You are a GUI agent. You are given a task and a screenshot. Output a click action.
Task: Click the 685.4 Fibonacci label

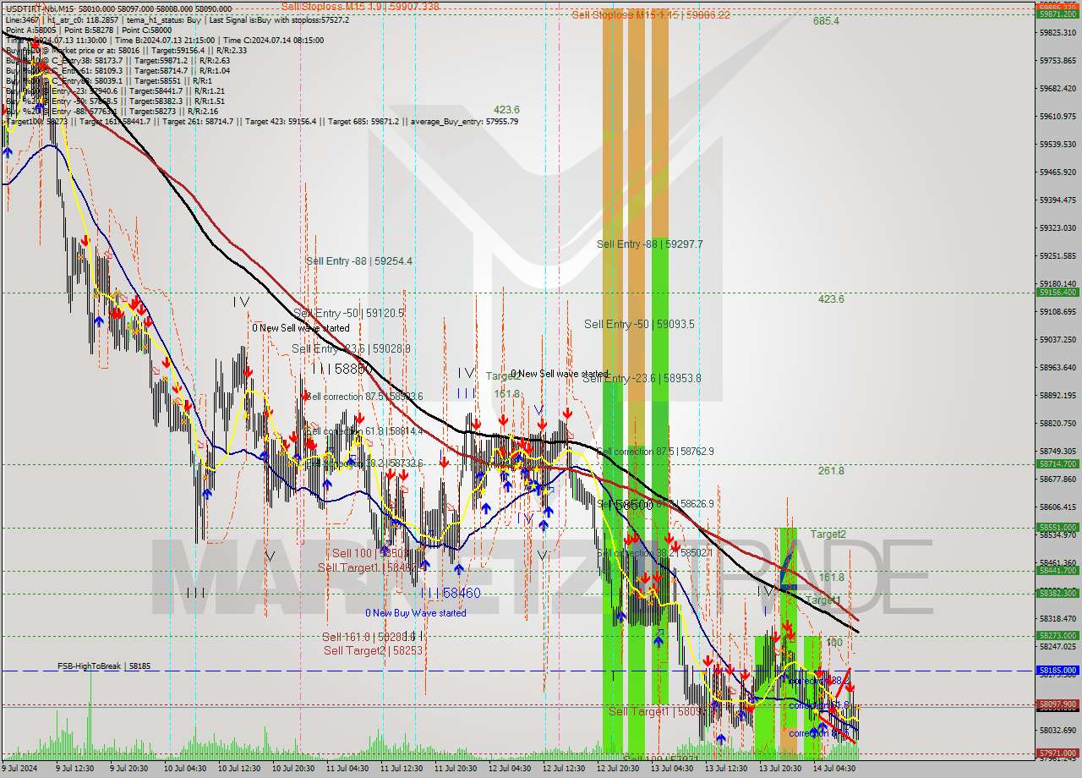pyautogui.click(x=826, y=21)
